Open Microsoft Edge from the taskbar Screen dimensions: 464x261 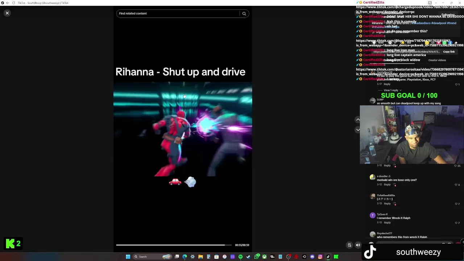click(x=185, y=257)
